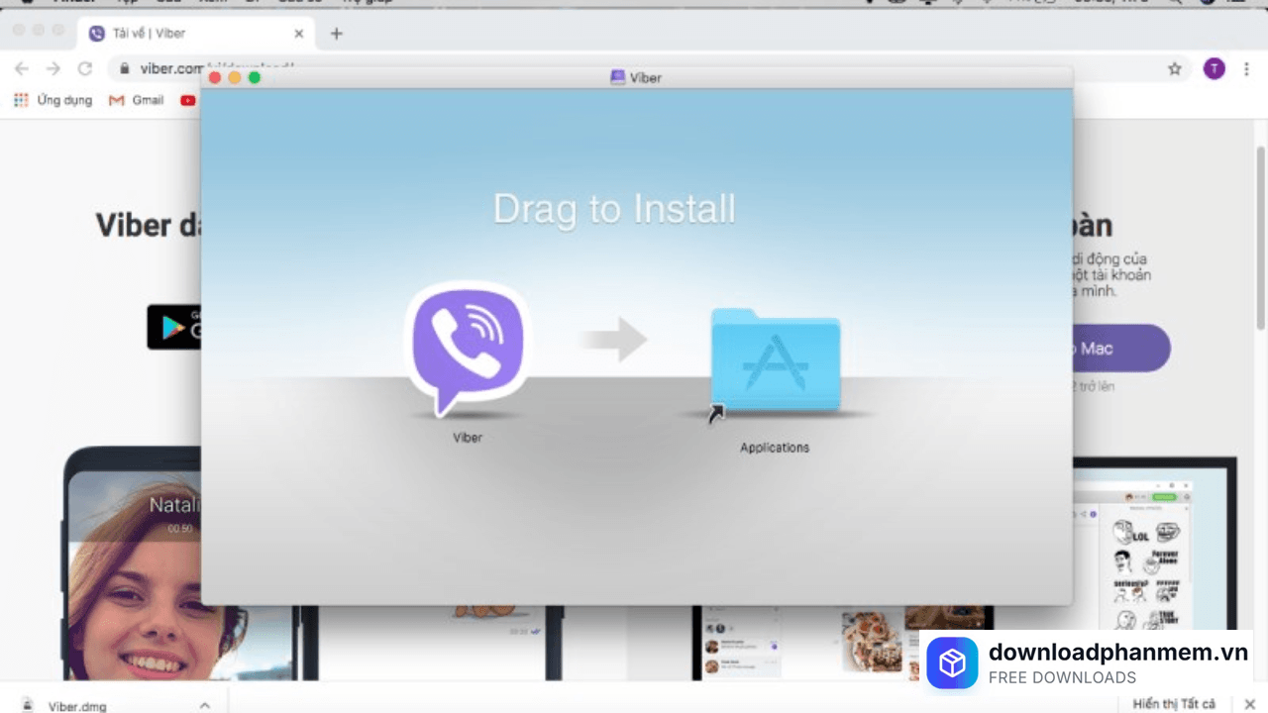
Task: Open the Gmail bookmark
Action: click(137, 100)
